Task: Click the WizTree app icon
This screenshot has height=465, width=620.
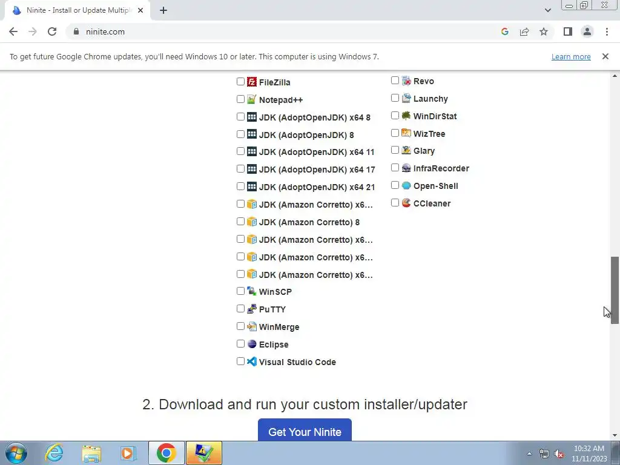Action: [x=406, y=133]
